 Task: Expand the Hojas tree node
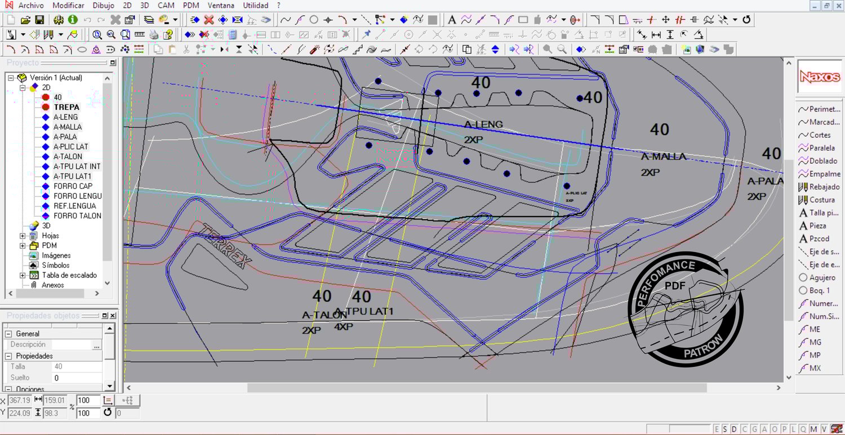click(x=23, y=236)
